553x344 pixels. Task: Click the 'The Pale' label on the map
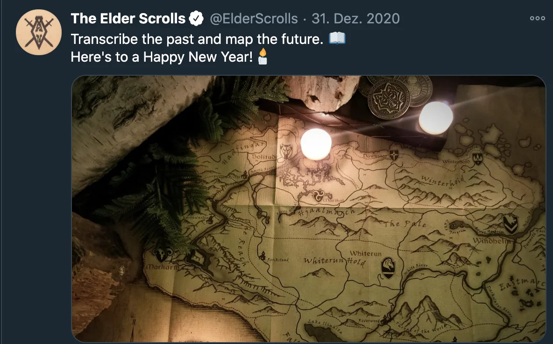(x=405, y=224)
